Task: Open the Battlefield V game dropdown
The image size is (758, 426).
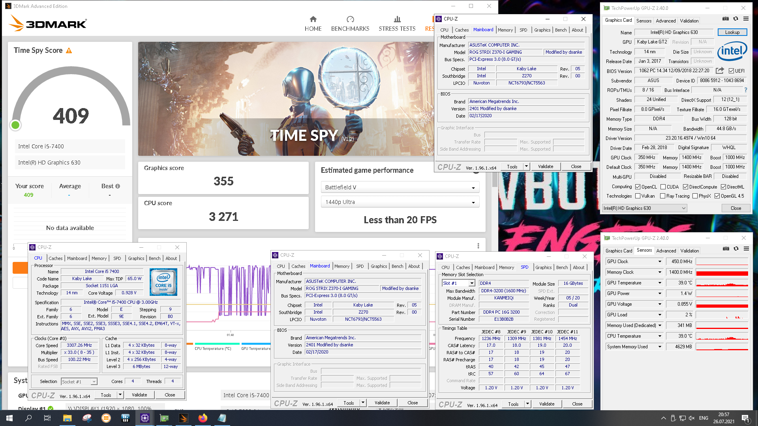Action: (x=400, y=187)
